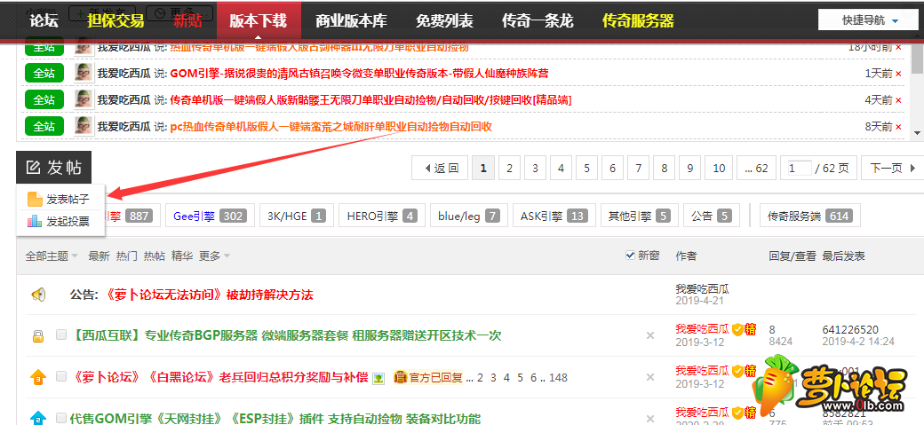Viewport: 924px width, 425px height.
Task: Go to page 10
Action: 719,168
